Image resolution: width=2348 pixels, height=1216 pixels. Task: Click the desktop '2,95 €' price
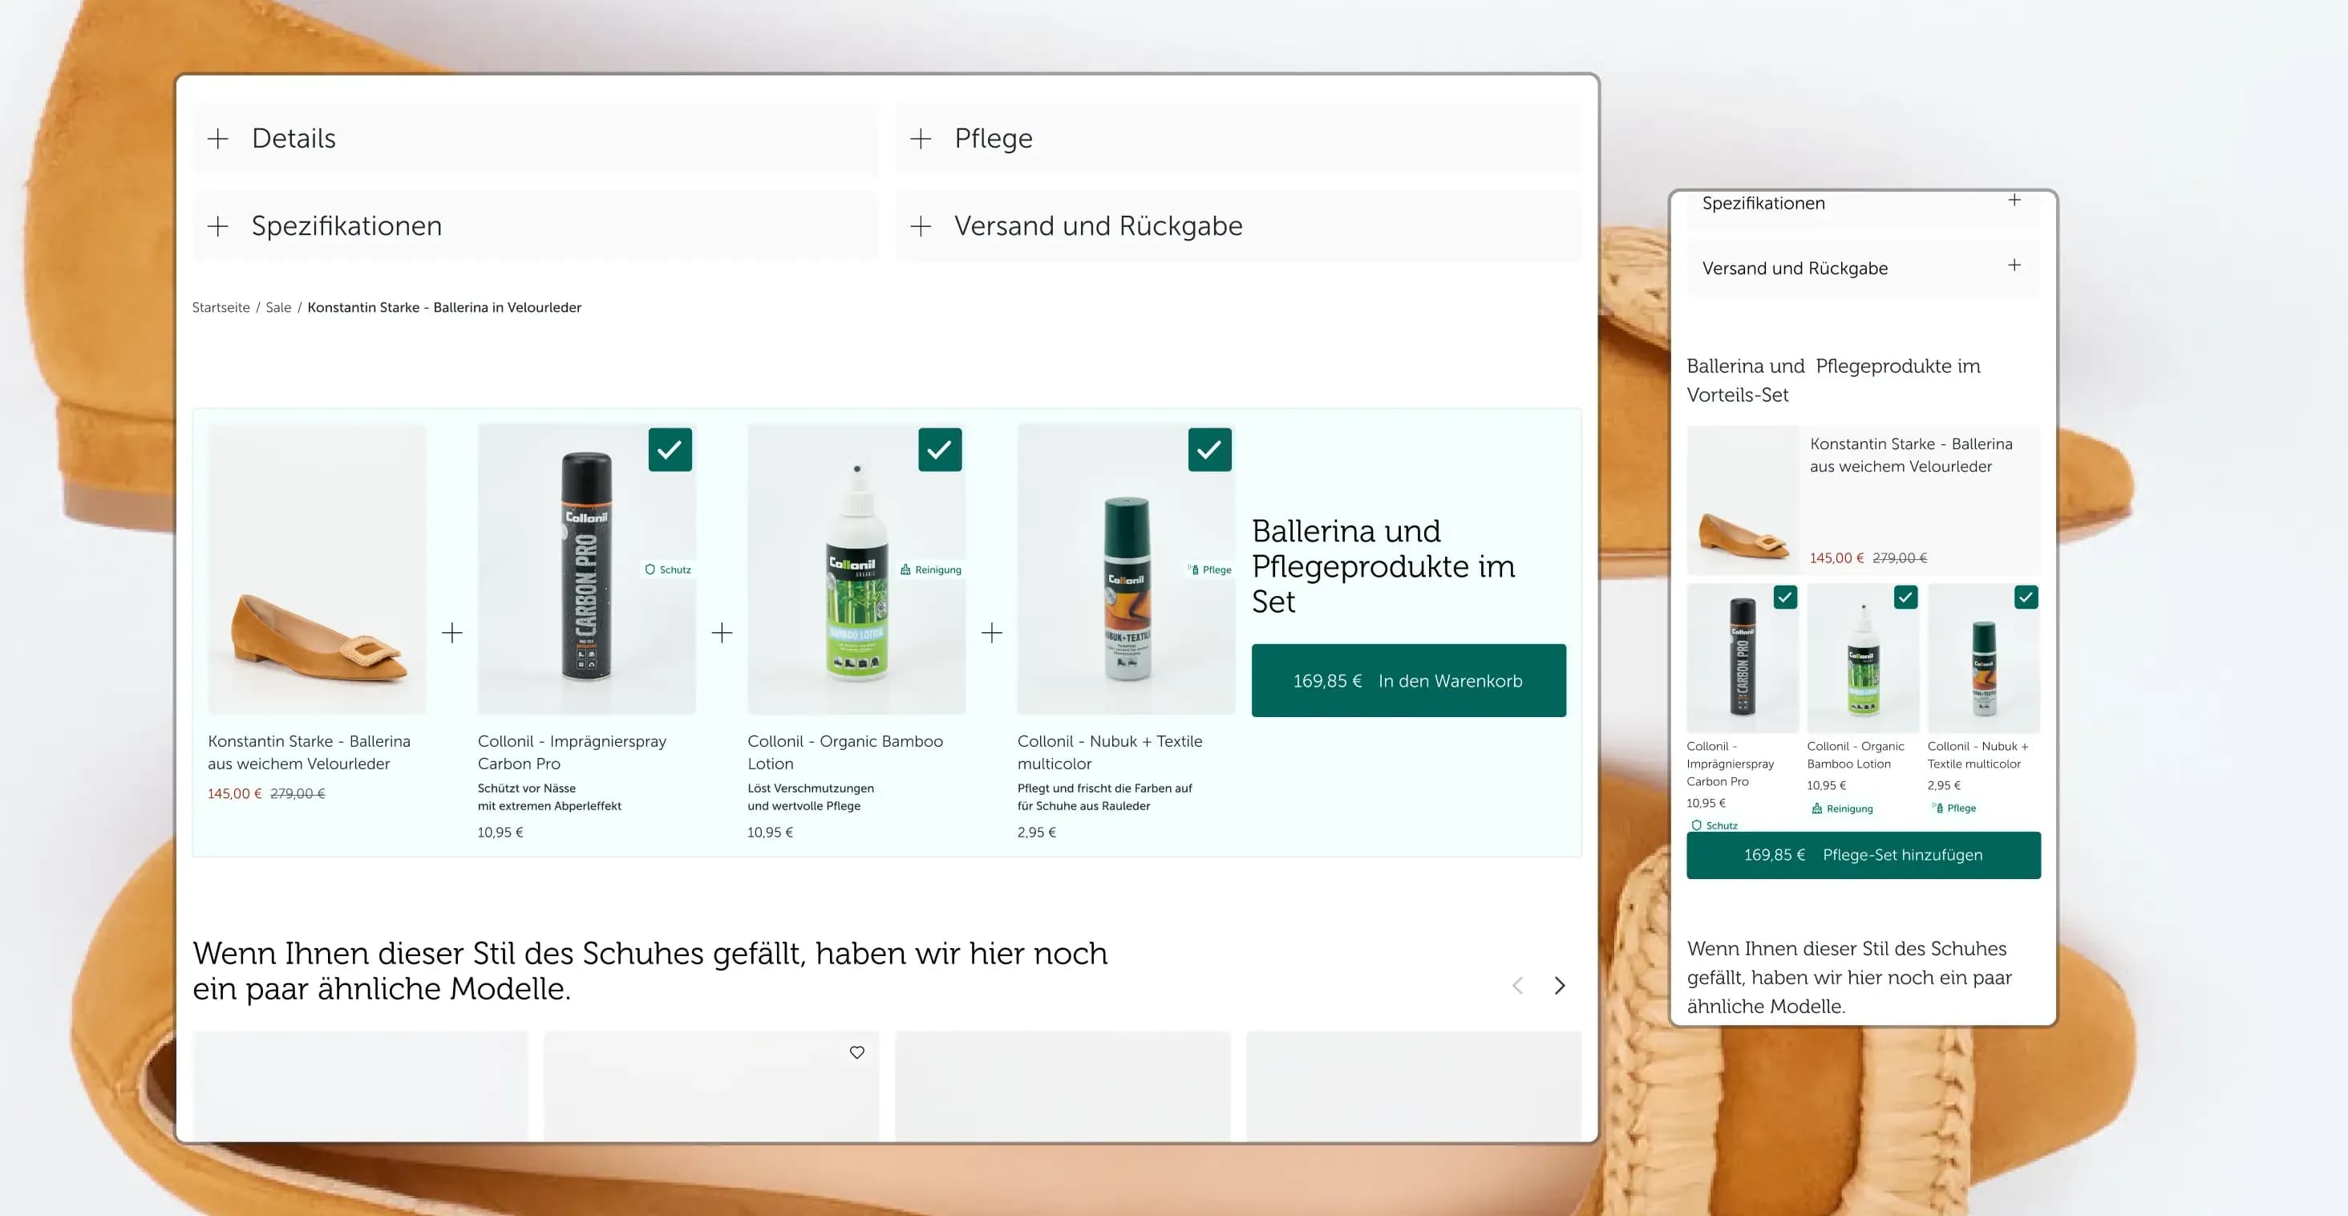pos(1036,833)
